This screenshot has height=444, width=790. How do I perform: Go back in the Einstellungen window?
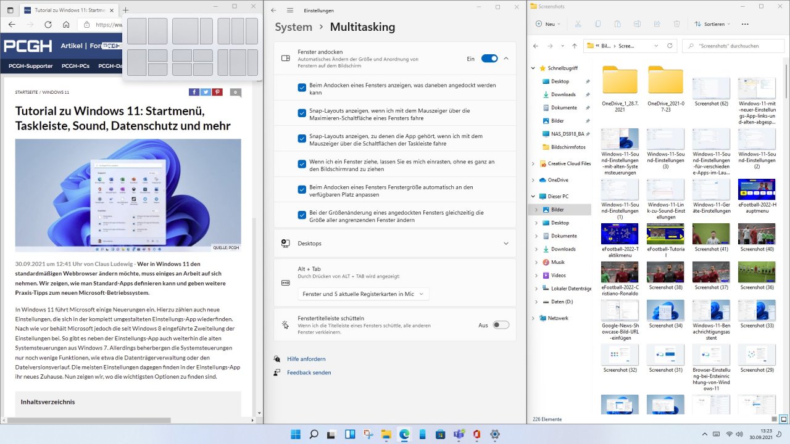click(273, 10)
